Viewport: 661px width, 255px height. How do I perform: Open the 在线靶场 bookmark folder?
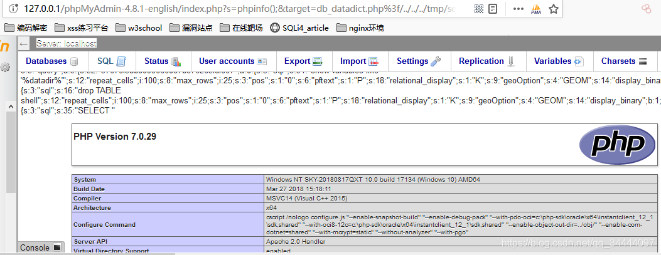point(241,28)
